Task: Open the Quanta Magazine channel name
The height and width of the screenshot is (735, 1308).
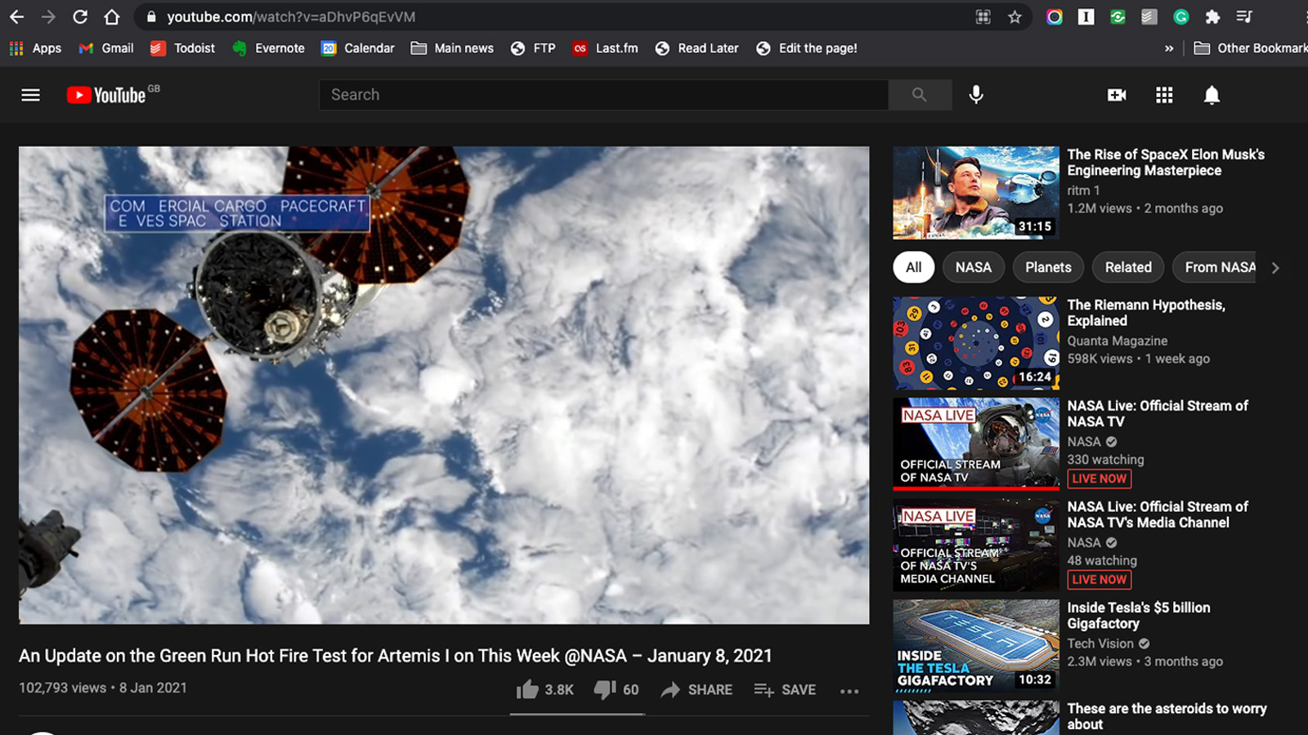Action: (1117, 341)
